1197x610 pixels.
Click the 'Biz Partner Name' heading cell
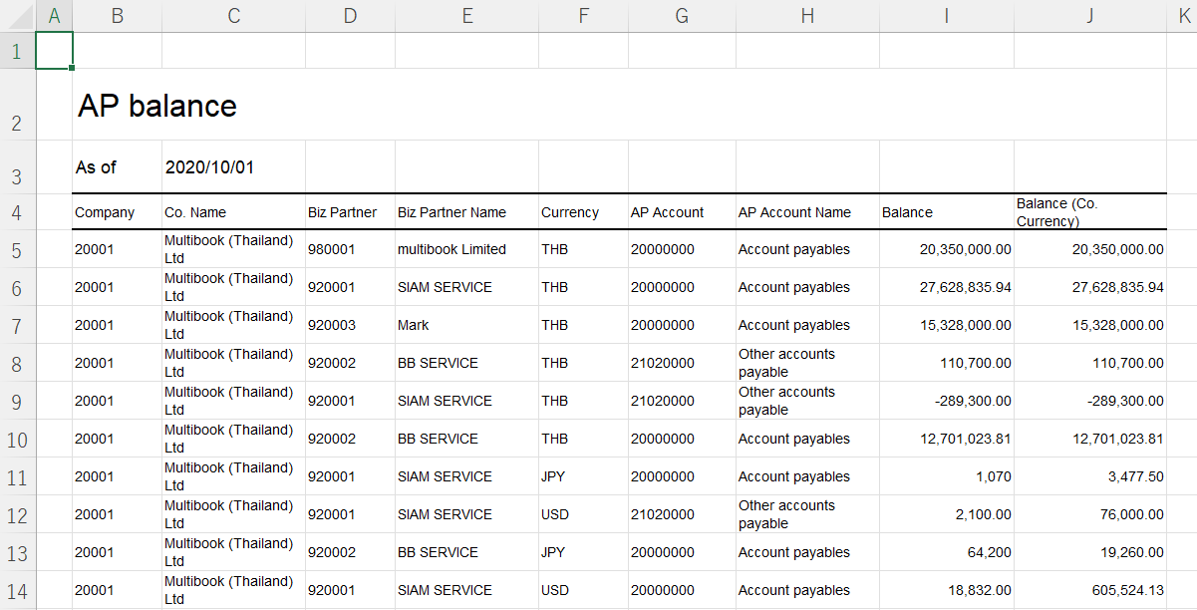466,212
